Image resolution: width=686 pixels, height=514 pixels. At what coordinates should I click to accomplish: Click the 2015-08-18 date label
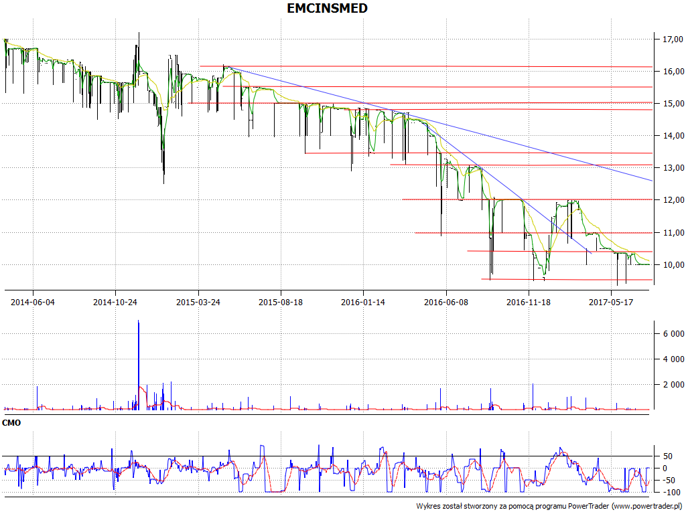(x=281, y=302)
